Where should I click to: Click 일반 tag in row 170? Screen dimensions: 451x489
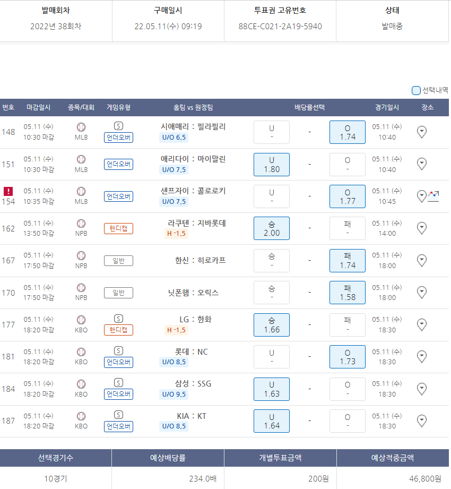pyautogui.click(x=118, y=293)
